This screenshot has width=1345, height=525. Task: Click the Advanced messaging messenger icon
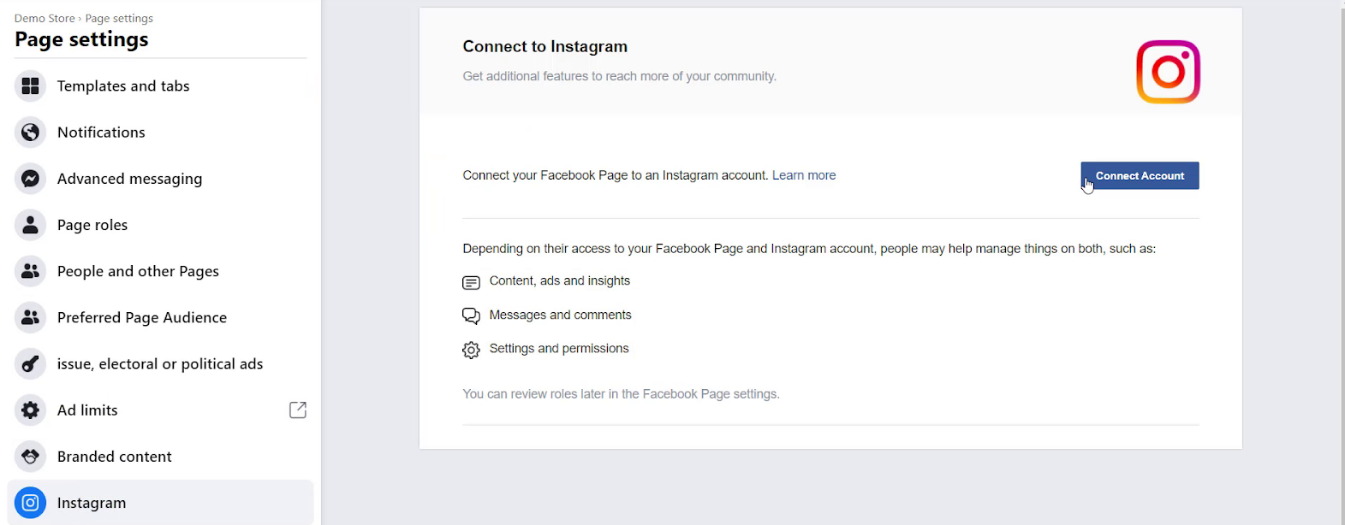[30, 179]
